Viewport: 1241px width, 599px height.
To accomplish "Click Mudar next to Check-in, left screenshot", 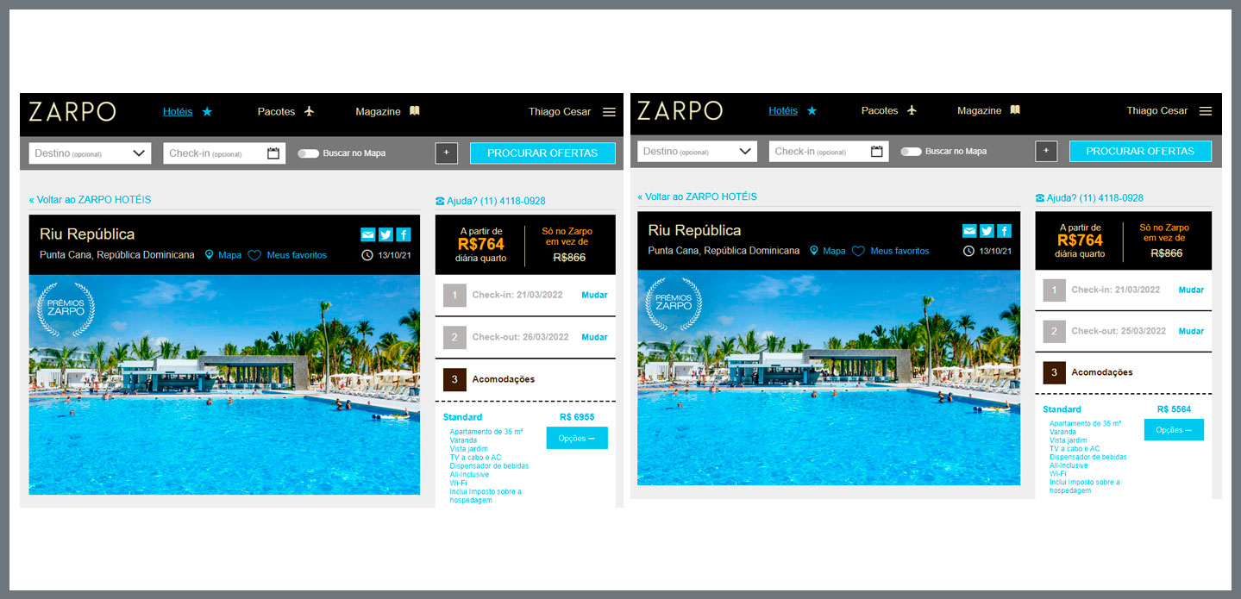I will [x=594, y=295].
